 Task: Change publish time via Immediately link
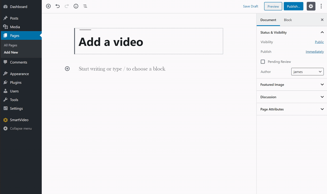click(315, 52)
